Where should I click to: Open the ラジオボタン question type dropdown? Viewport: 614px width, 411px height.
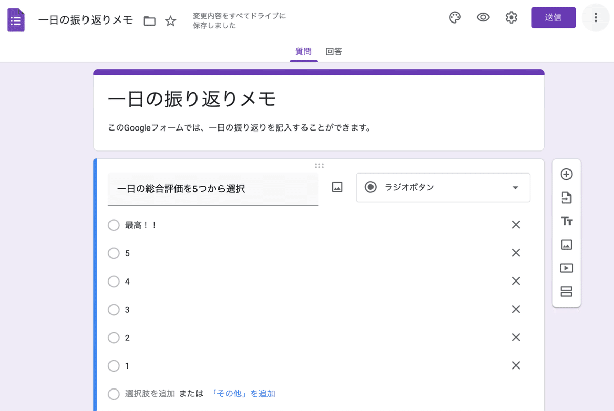[443, 187]
